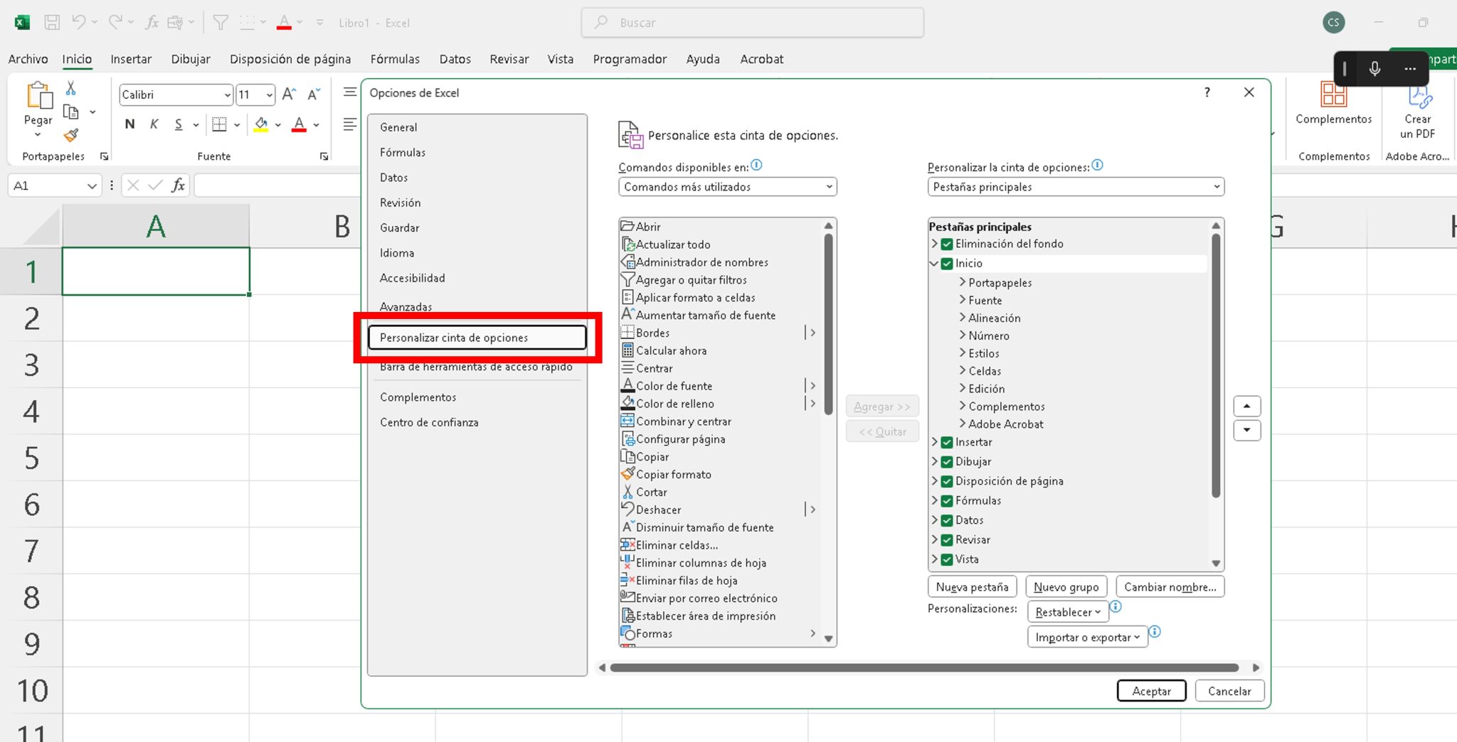Toggle bold N formatting button
Viewport: 1457px width, 742px height.
click(x=129, y=124)
